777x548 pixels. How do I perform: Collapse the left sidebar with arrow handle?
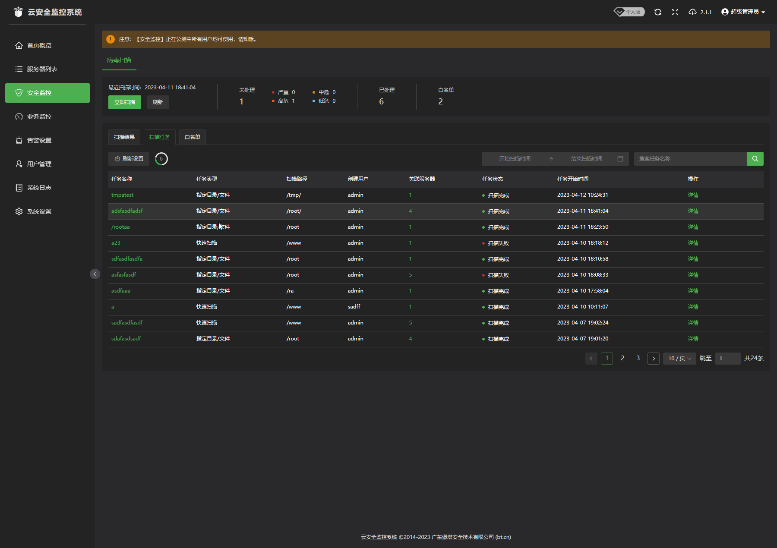[95, 274]
